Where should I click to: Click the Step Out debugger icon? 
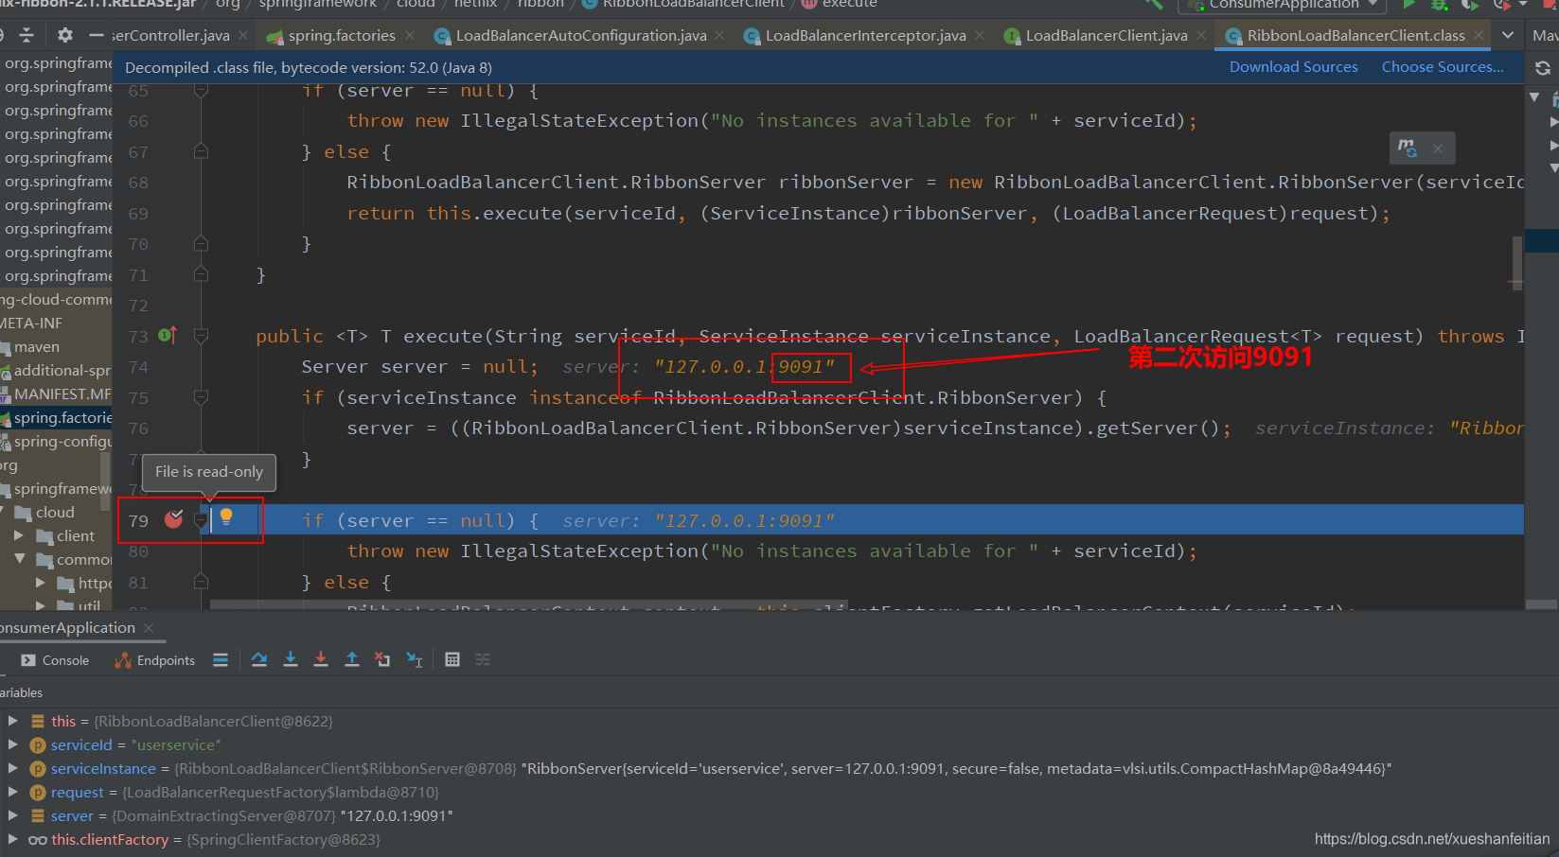(x=352, y=659)
